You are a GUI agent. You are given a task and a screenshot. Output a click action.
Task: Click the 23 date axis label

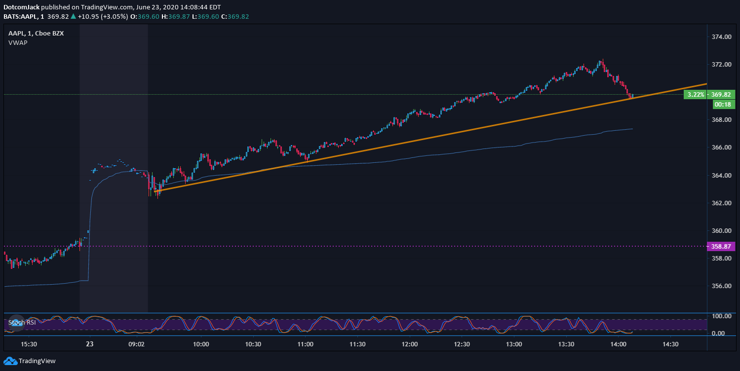(x=89, y=344)
